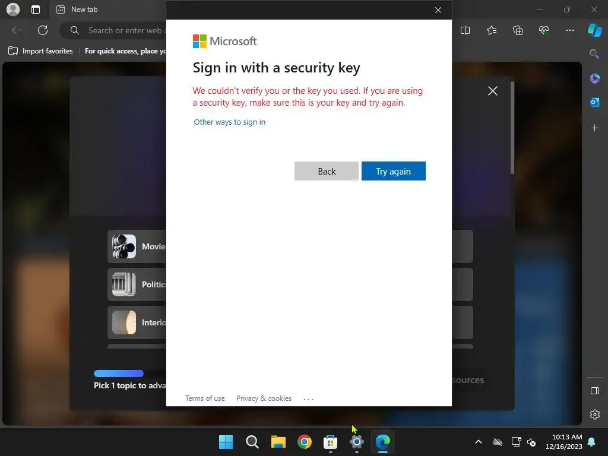Expand the system tray hidden icons chevron
Image resolution: width=608 pixels, height=456 pixels.
[479, 442]
